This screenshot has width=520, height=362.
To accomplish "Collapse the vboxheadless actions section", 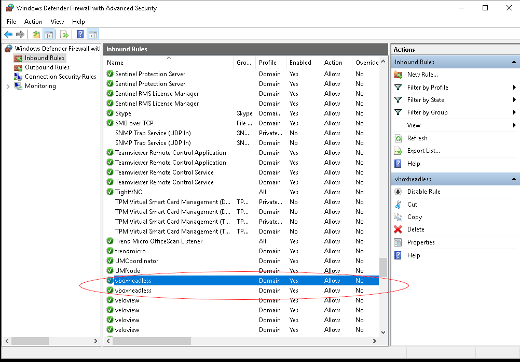I will (514, 179).
